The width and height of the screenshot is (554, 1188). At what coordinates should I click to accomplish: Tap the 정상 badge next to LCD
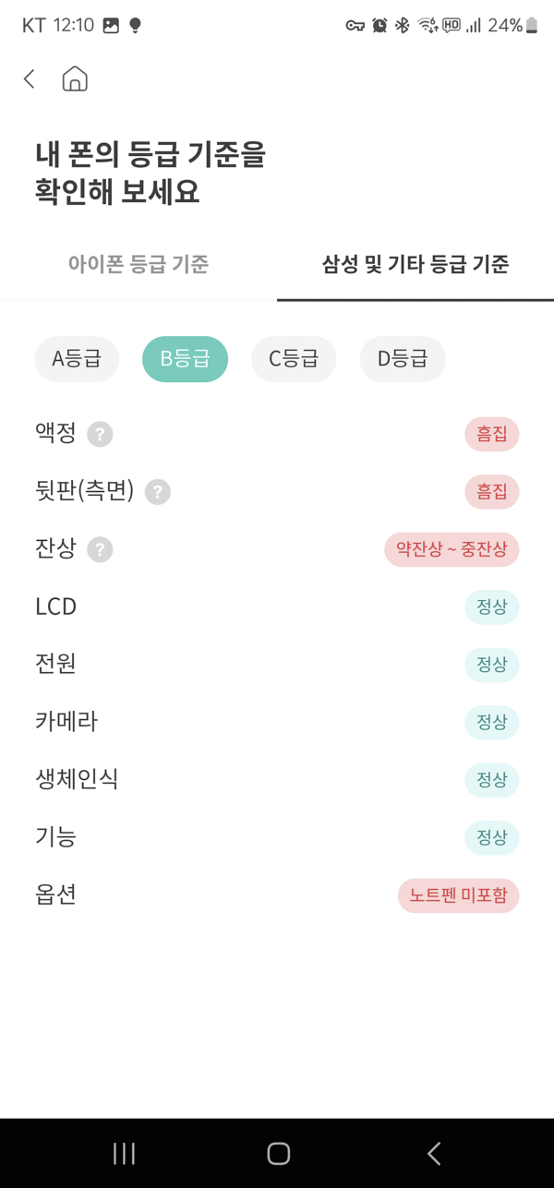[491, 606]
